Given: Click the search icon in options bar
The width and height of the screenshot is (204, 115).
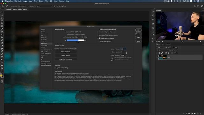Looking at the screenshot, I should point(195,6).
